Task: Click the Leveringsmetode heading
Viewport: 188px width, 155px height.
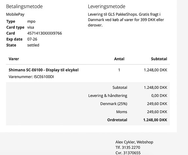Action: click(x=107, y=6)
